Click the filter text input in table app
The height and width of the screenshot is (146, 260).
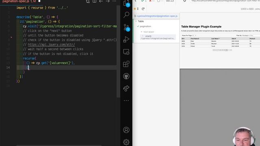point(255,35)
